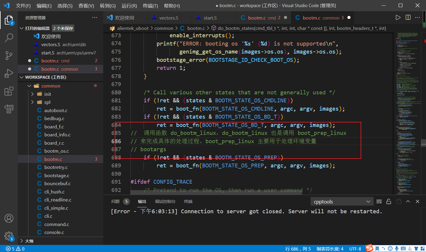Switch to the 问题 panel tab

pyautogui.click(x=115, y=201)
